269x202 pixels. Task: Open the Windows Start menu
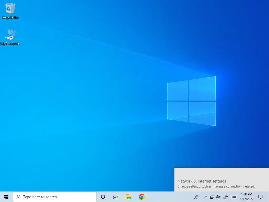click(x=6, y=197)
